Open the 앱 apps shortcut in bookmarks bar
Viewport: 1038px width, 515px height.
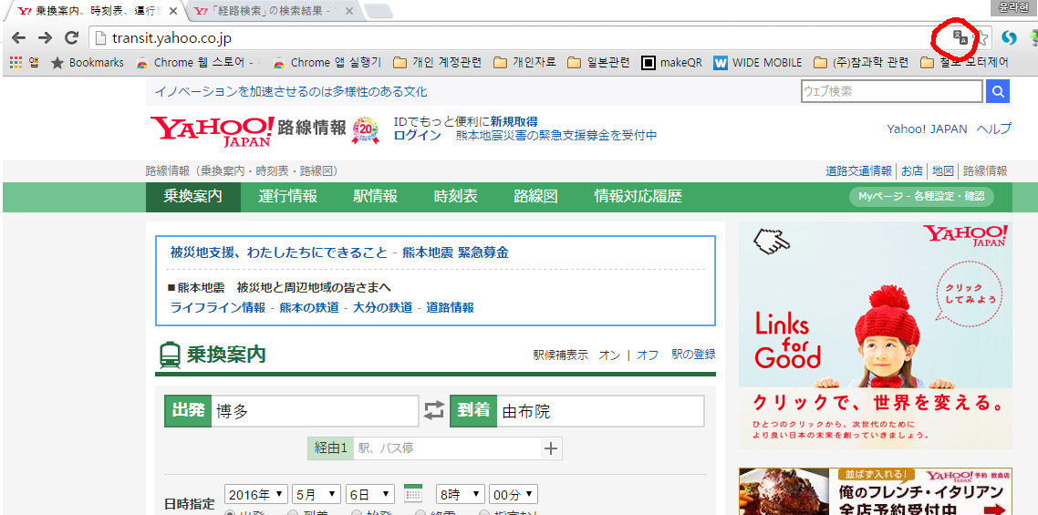tap(25, 63)
